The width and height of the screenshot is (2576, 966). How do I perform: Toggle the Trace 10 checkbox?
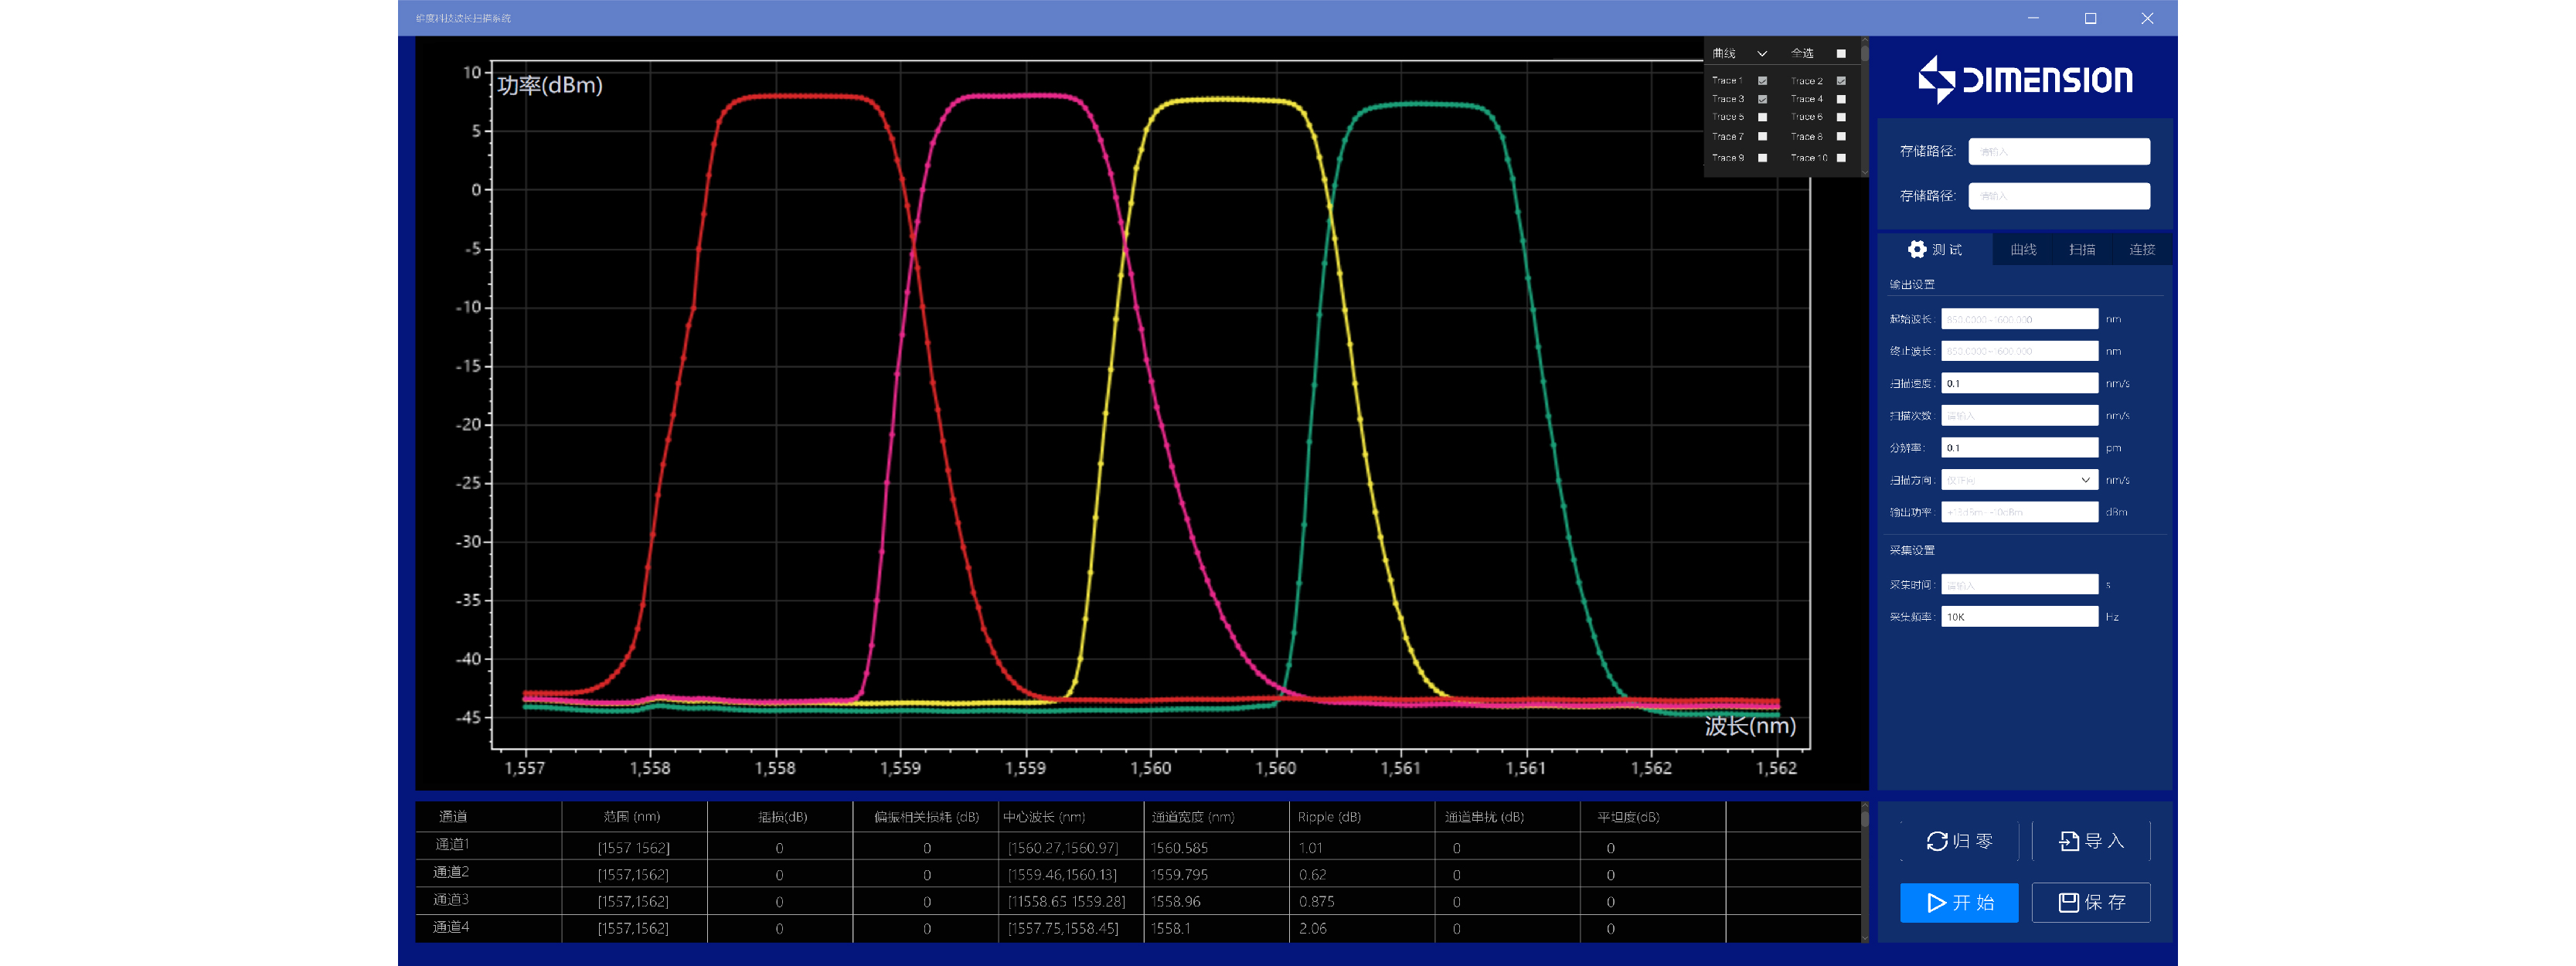pyautogui.click(x=1841, y=158)
